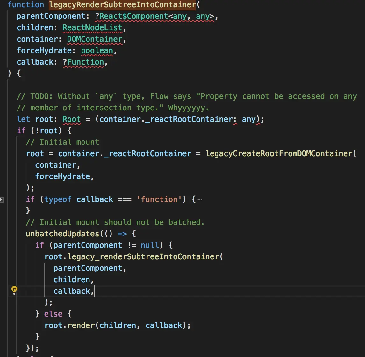This screenshot has width=365, height=357.
Task: Click the underlined Root type reference
Action: 71,119
